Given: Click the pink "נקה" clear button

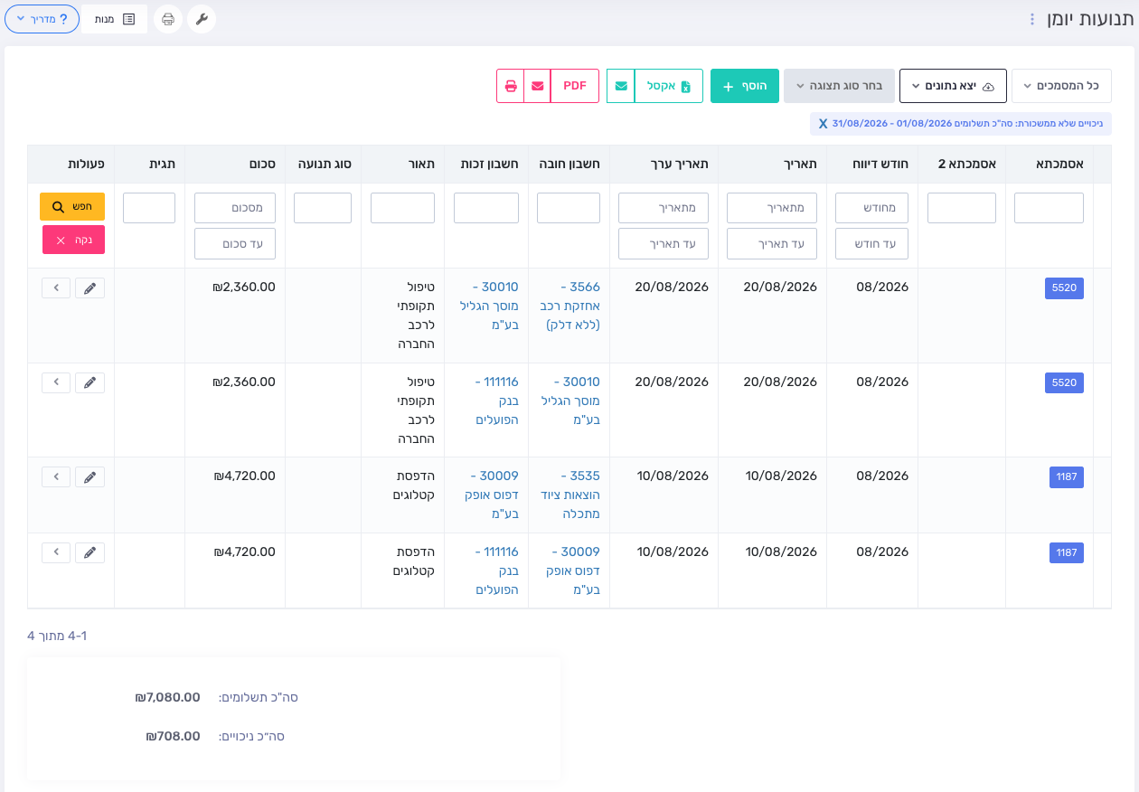Looking at the screenshot, I should (x=73, y=240).
